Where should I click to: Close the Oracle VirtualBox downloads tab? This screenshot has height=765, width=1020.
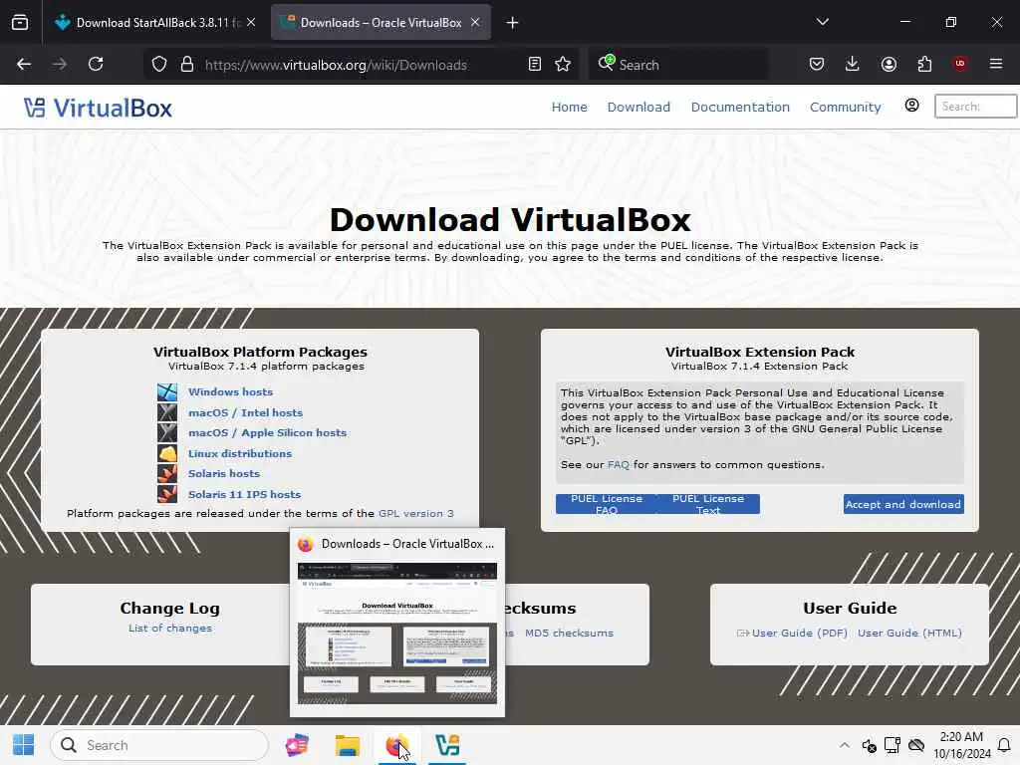475,23
